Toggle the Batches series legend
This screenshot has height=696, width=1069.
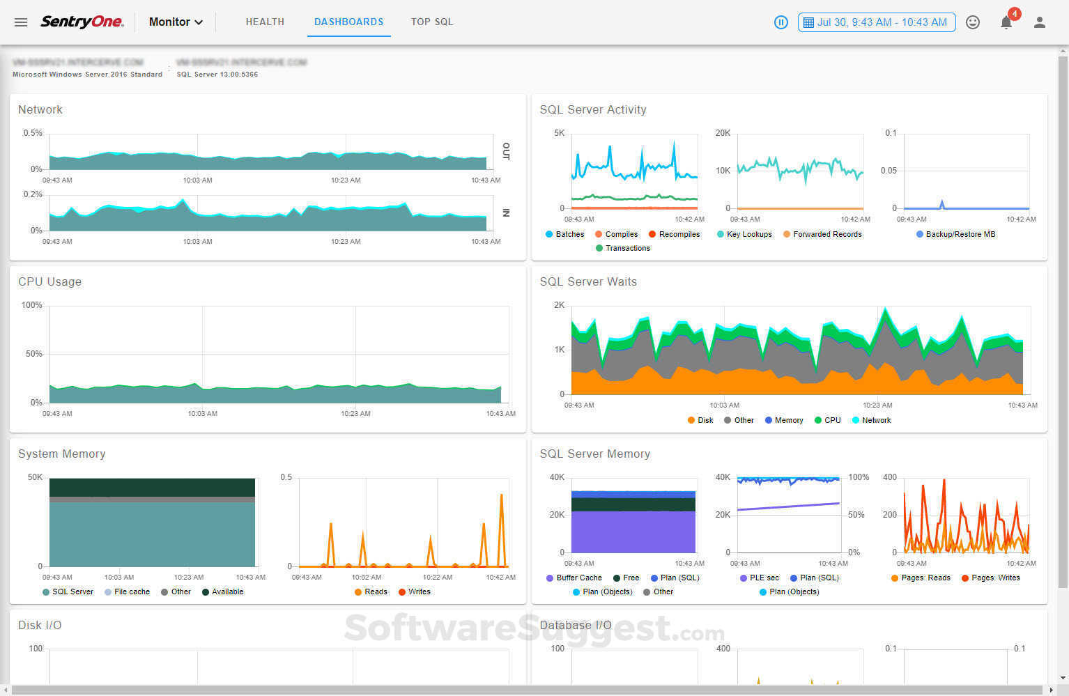564,234
